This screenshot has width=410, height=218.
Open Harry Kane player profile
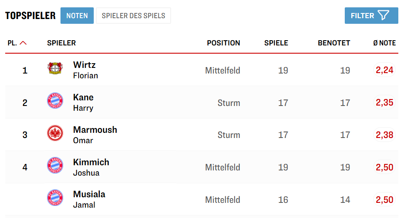83,102
